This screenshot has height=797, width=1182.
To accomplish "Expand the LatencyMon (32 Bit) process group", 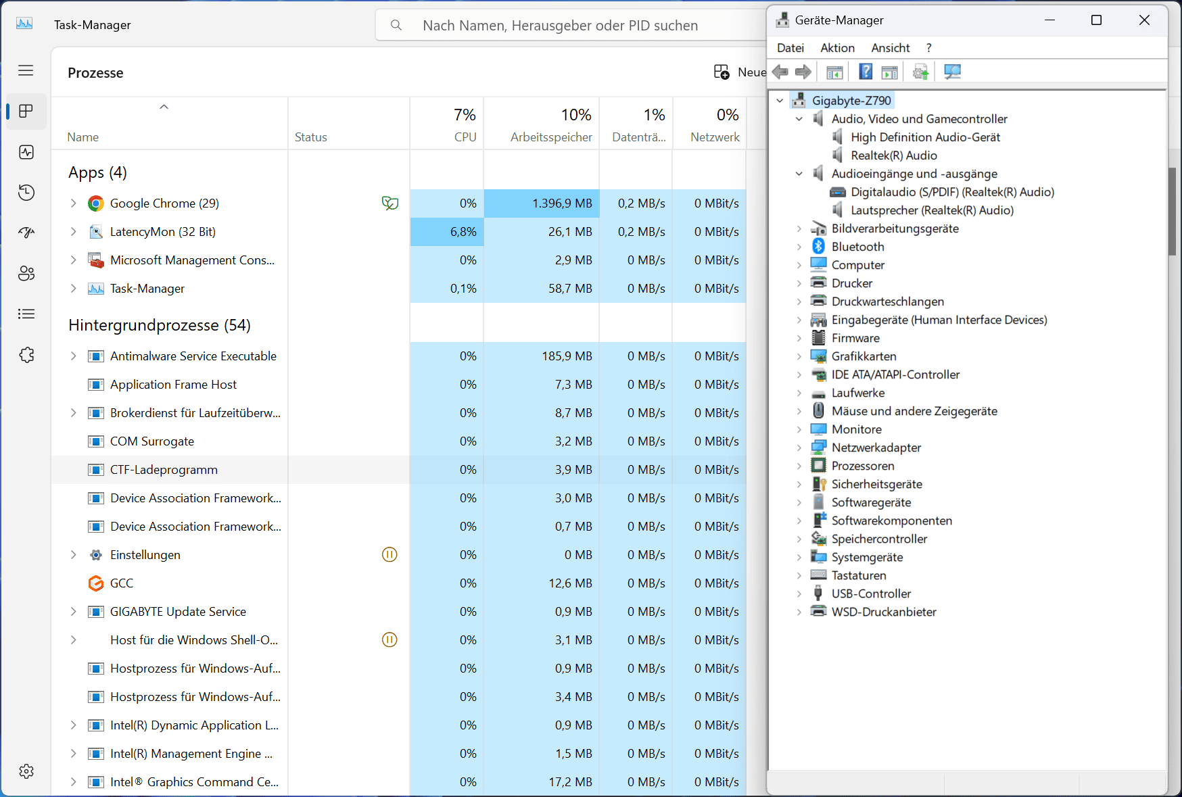I will coord(74,231).
